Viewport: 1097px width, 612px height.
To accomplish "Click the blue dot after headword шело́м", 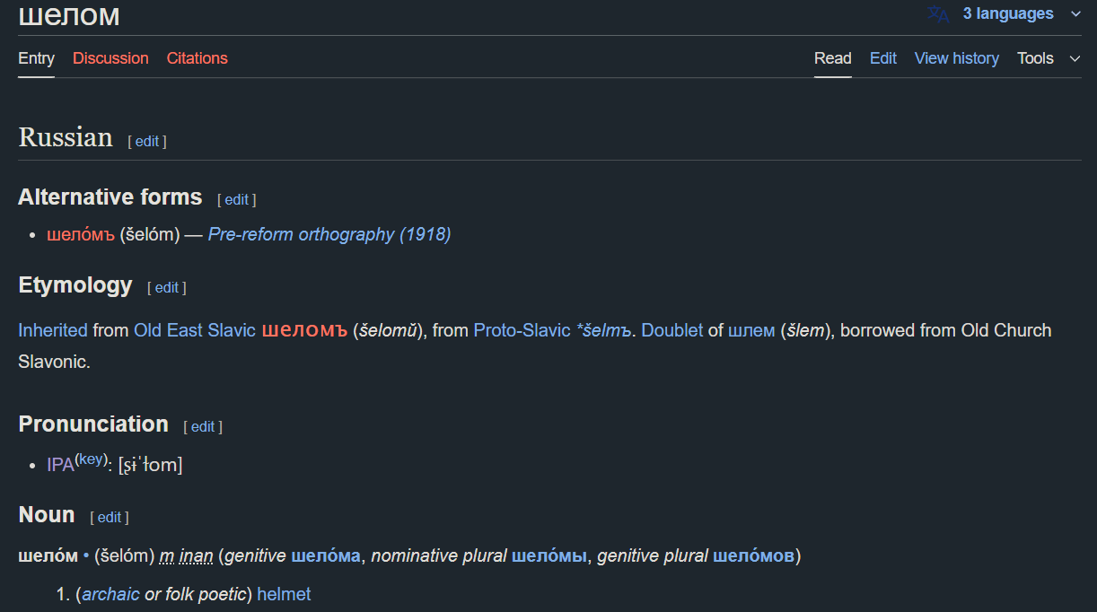I will pos(86,556).
